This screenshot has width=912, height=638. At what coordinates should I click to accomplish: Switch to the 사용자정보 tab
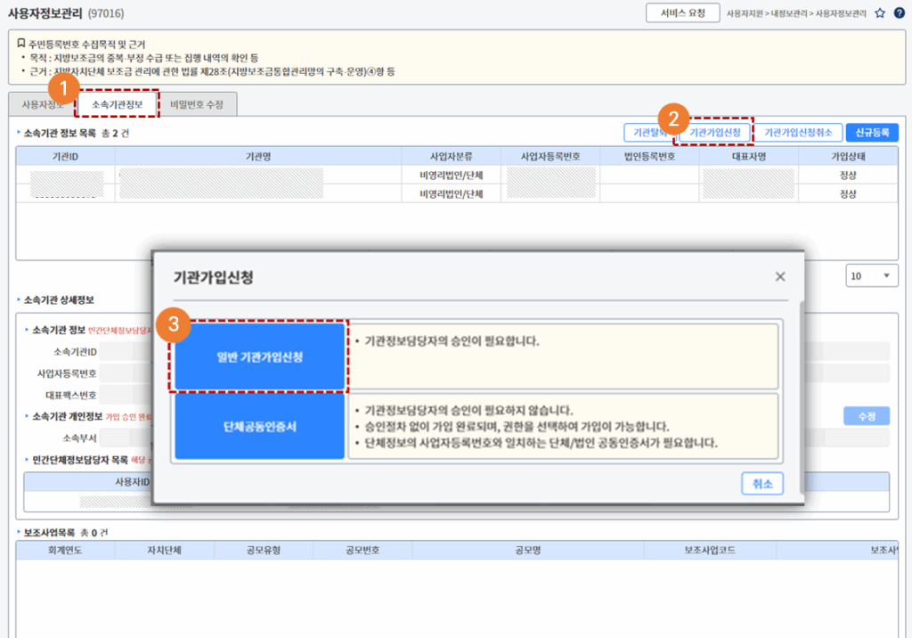[41, 105]
